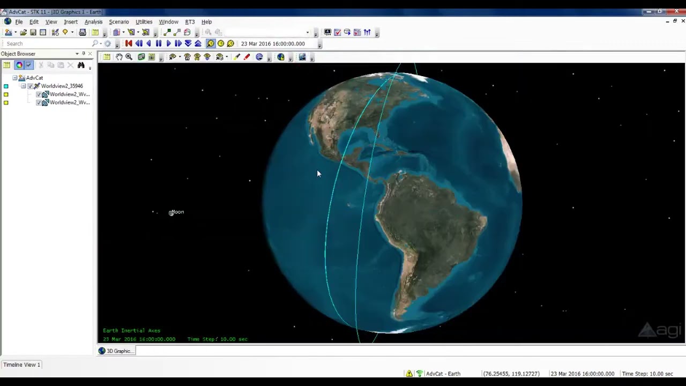Click the last clock icon in the animation toolbar
Image resolution: width=686 pixels, height=386 pixels.
tap(230, 43)
